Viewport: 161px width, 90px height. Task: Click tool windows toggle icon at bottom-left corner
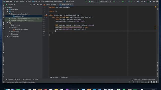tap(4, 82)
